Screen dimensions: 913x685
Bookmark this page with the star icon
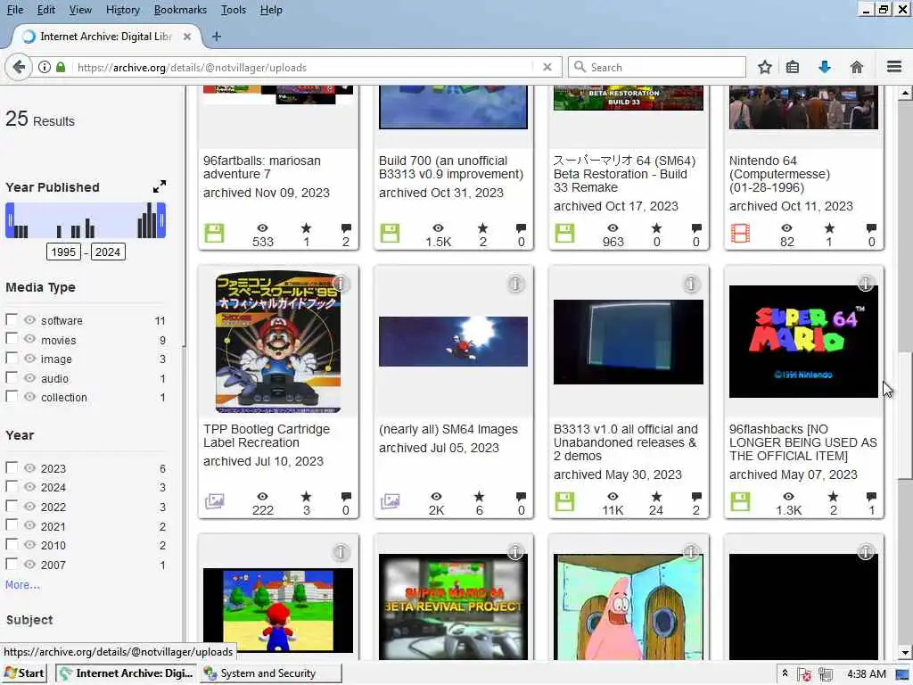[764, 67]
